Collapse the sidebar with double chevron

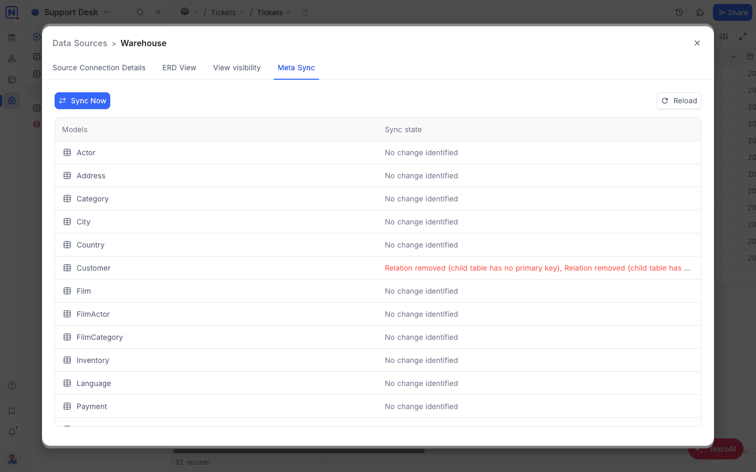[158, 12]
